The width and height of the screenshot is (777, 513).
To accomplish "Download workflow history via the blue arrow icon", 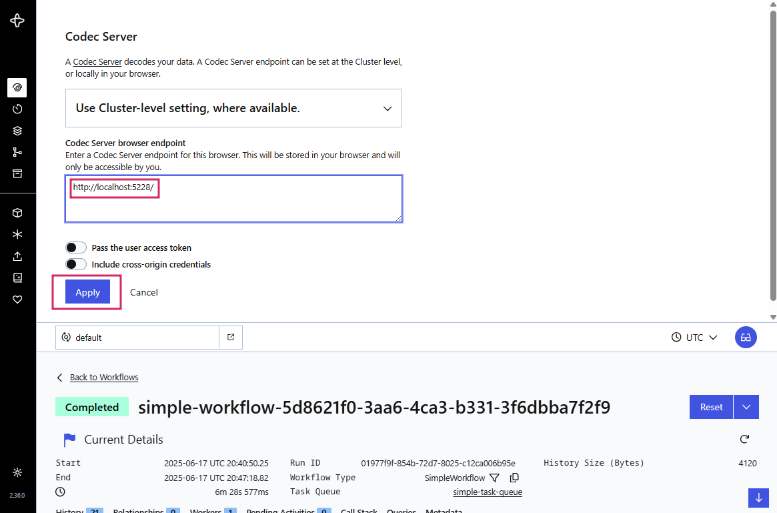I will [x=758, y=498].
